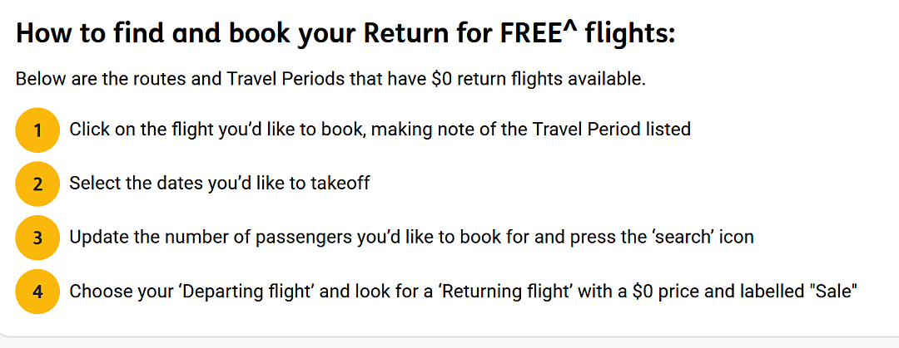Select step 1 text about clicking the flight

click(x=380, y=130)
